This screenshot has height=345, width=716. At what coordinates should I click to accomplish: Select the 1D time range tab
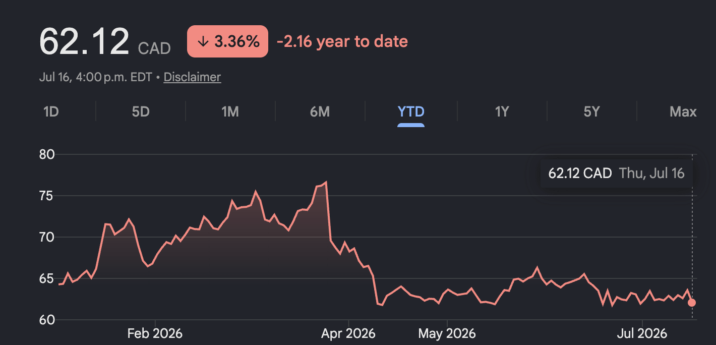pos(51,111)
